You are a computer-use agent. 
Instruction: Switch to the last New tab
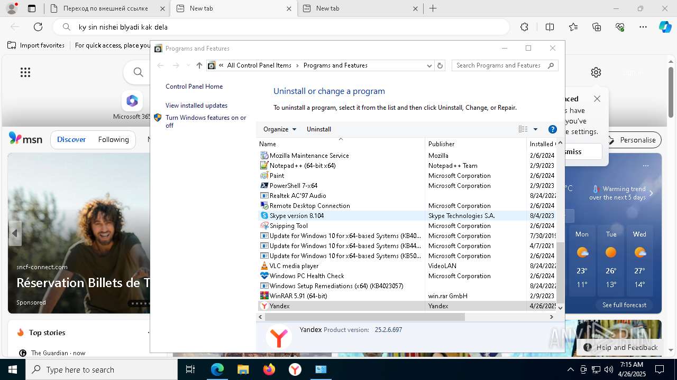[360, 8]
